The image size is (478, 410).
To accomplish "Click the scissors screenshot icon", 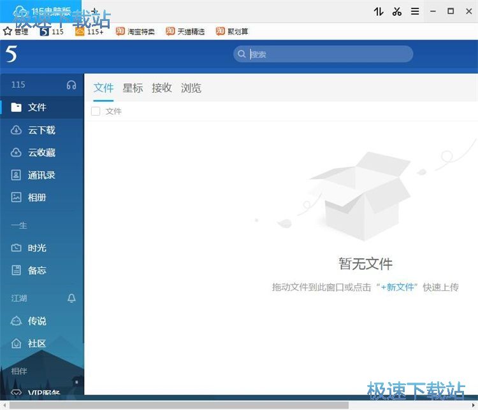I will point(397,11).
